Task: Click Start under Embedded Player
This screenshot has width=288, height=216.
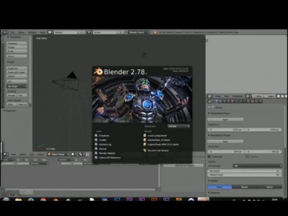Action: pos(225,120)
